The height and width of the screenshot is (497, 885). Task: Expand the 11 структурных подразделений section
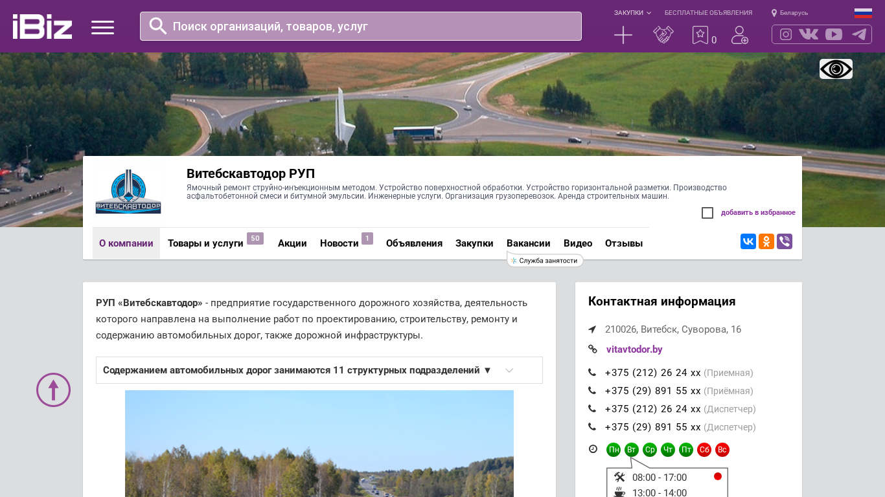pyautogui.click(x=319, y=370)
